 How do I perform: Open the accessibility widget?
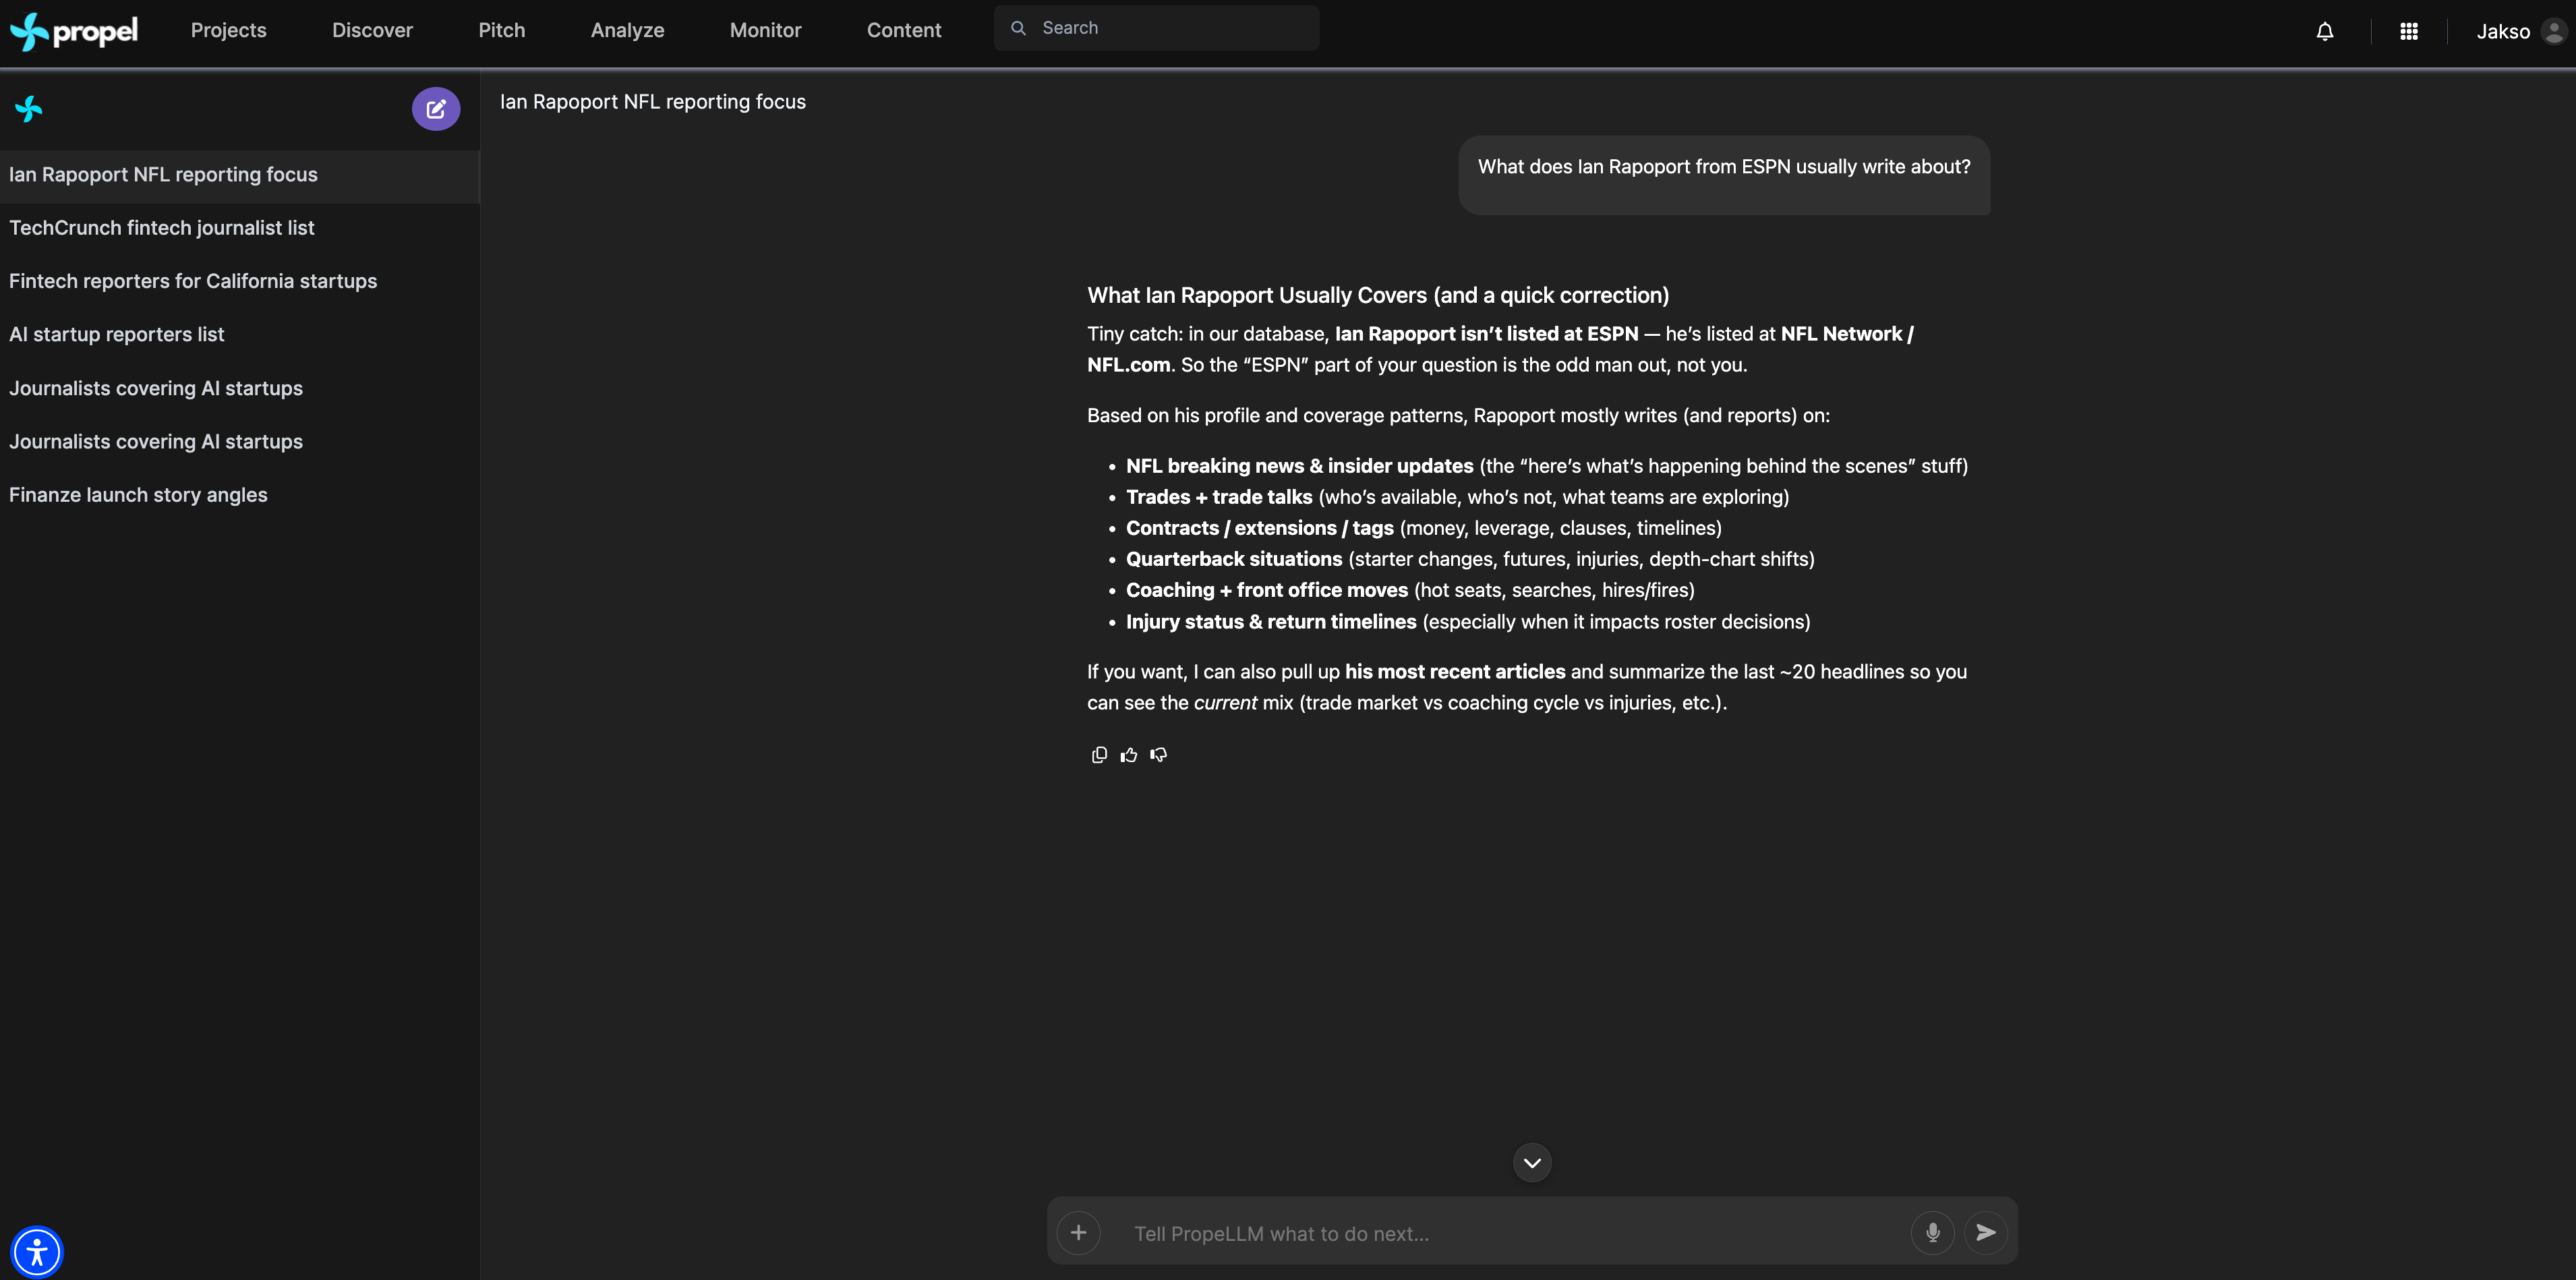pyautogui.click(x=37, y=1251)
